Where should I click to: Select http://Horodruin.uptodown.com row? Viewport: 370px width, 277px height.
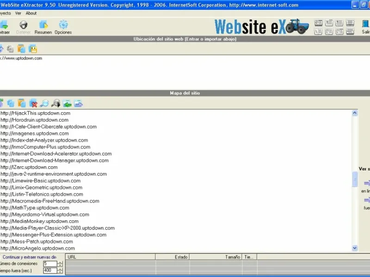tap(34, 120)
